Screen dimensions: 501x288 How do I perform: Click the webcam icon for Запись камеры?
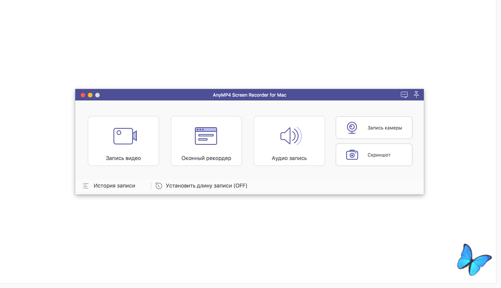click(x=352, y=128)
